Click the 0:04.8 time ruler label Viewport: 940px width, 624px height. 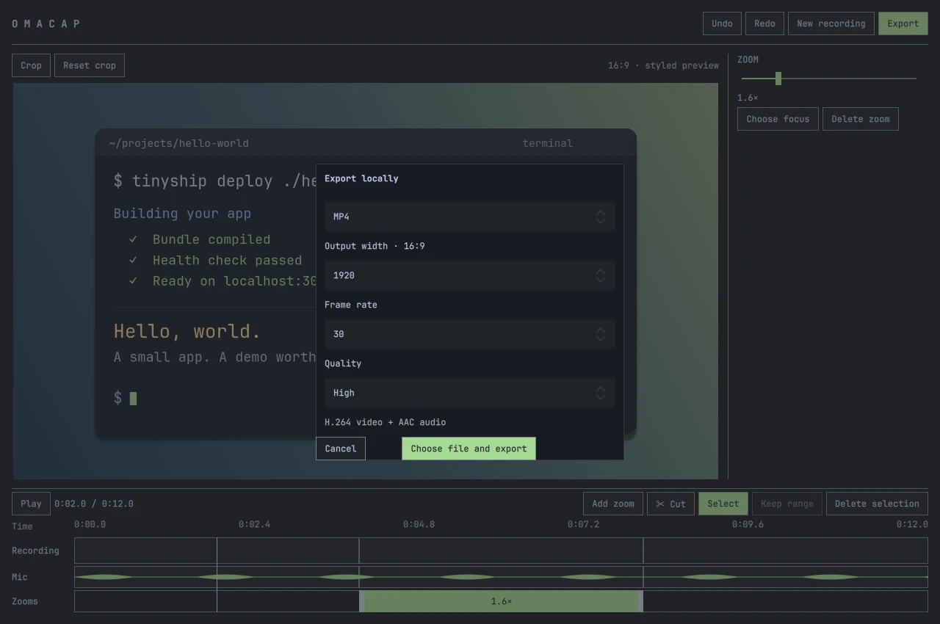pos(419,524)
